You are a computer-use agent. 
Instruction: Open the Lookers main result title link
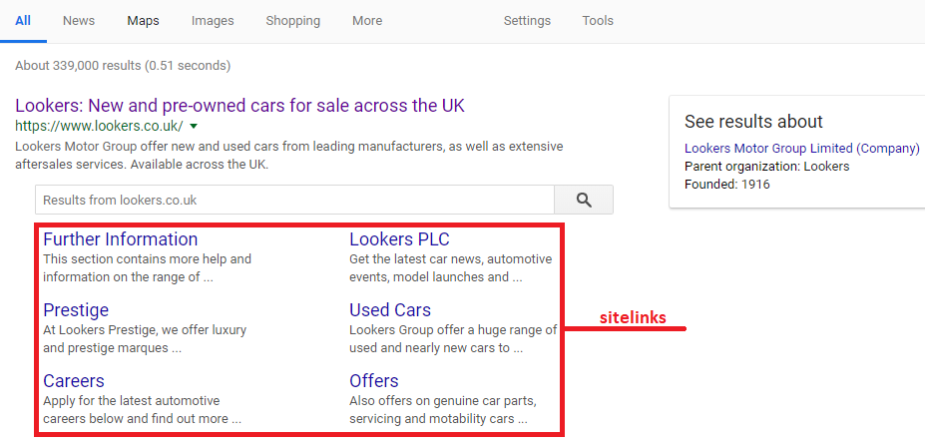239,105
